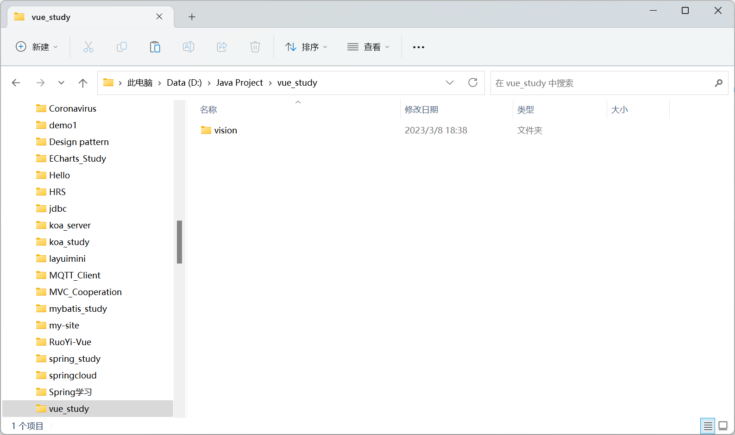Expand chevron after Data (D:) breadcrumb
735x435 pixels.
(209, 83)
